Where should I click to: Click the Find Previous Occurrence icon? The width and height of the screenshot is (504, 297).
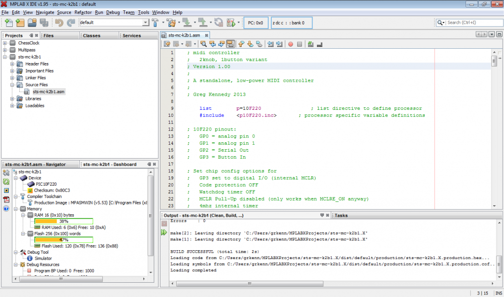click(x=213, y=44)
